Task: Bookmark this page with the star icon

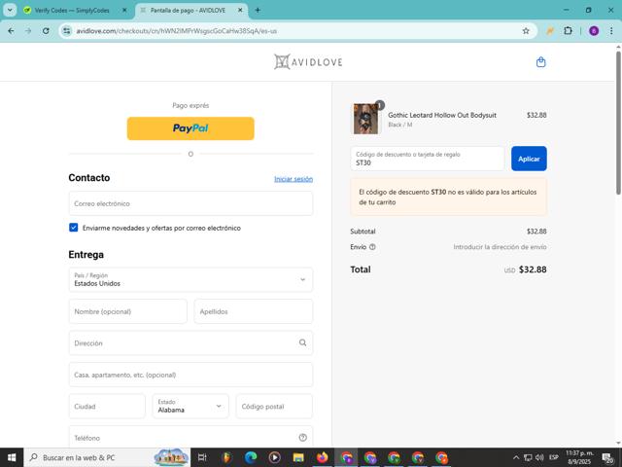Action: [x=526, y=31]
